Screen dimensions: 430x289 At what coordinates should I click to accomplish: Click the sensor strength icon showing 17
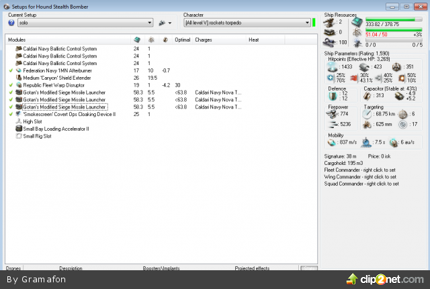click(x=403, y=125)
